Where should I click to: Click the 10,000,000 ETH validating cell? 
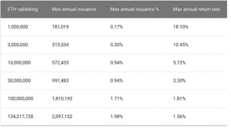coord(19,63)
